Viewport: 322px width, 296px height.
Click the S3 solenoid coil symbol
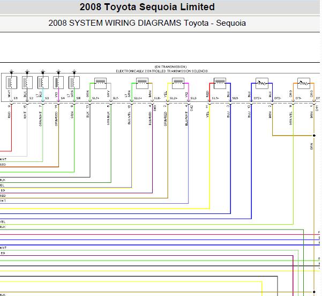(43, 83)
